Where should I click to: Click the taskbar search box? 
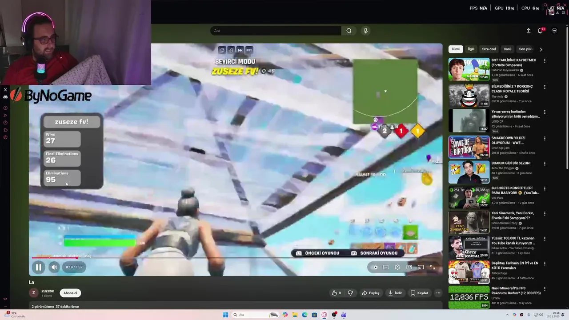pos(256,315)
